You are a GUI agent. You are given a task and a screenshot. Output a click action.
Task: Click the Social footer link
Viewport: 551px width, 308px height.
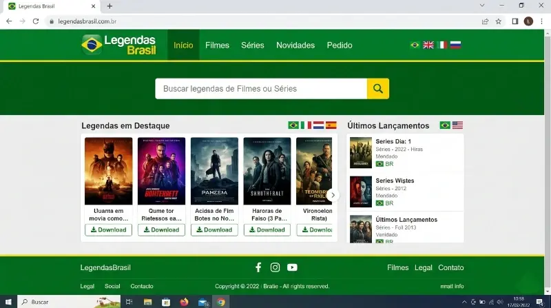tap(112, 286)
